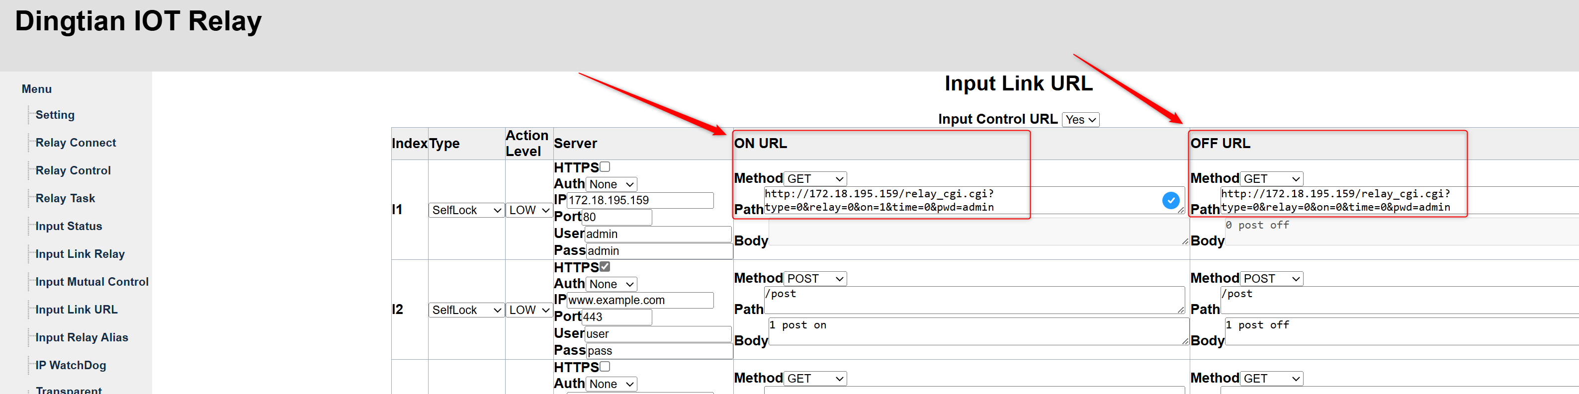The image size is (1579, 394).
Task: Open the I2 Type SelfLock dropdown
Action: point(466,310)
